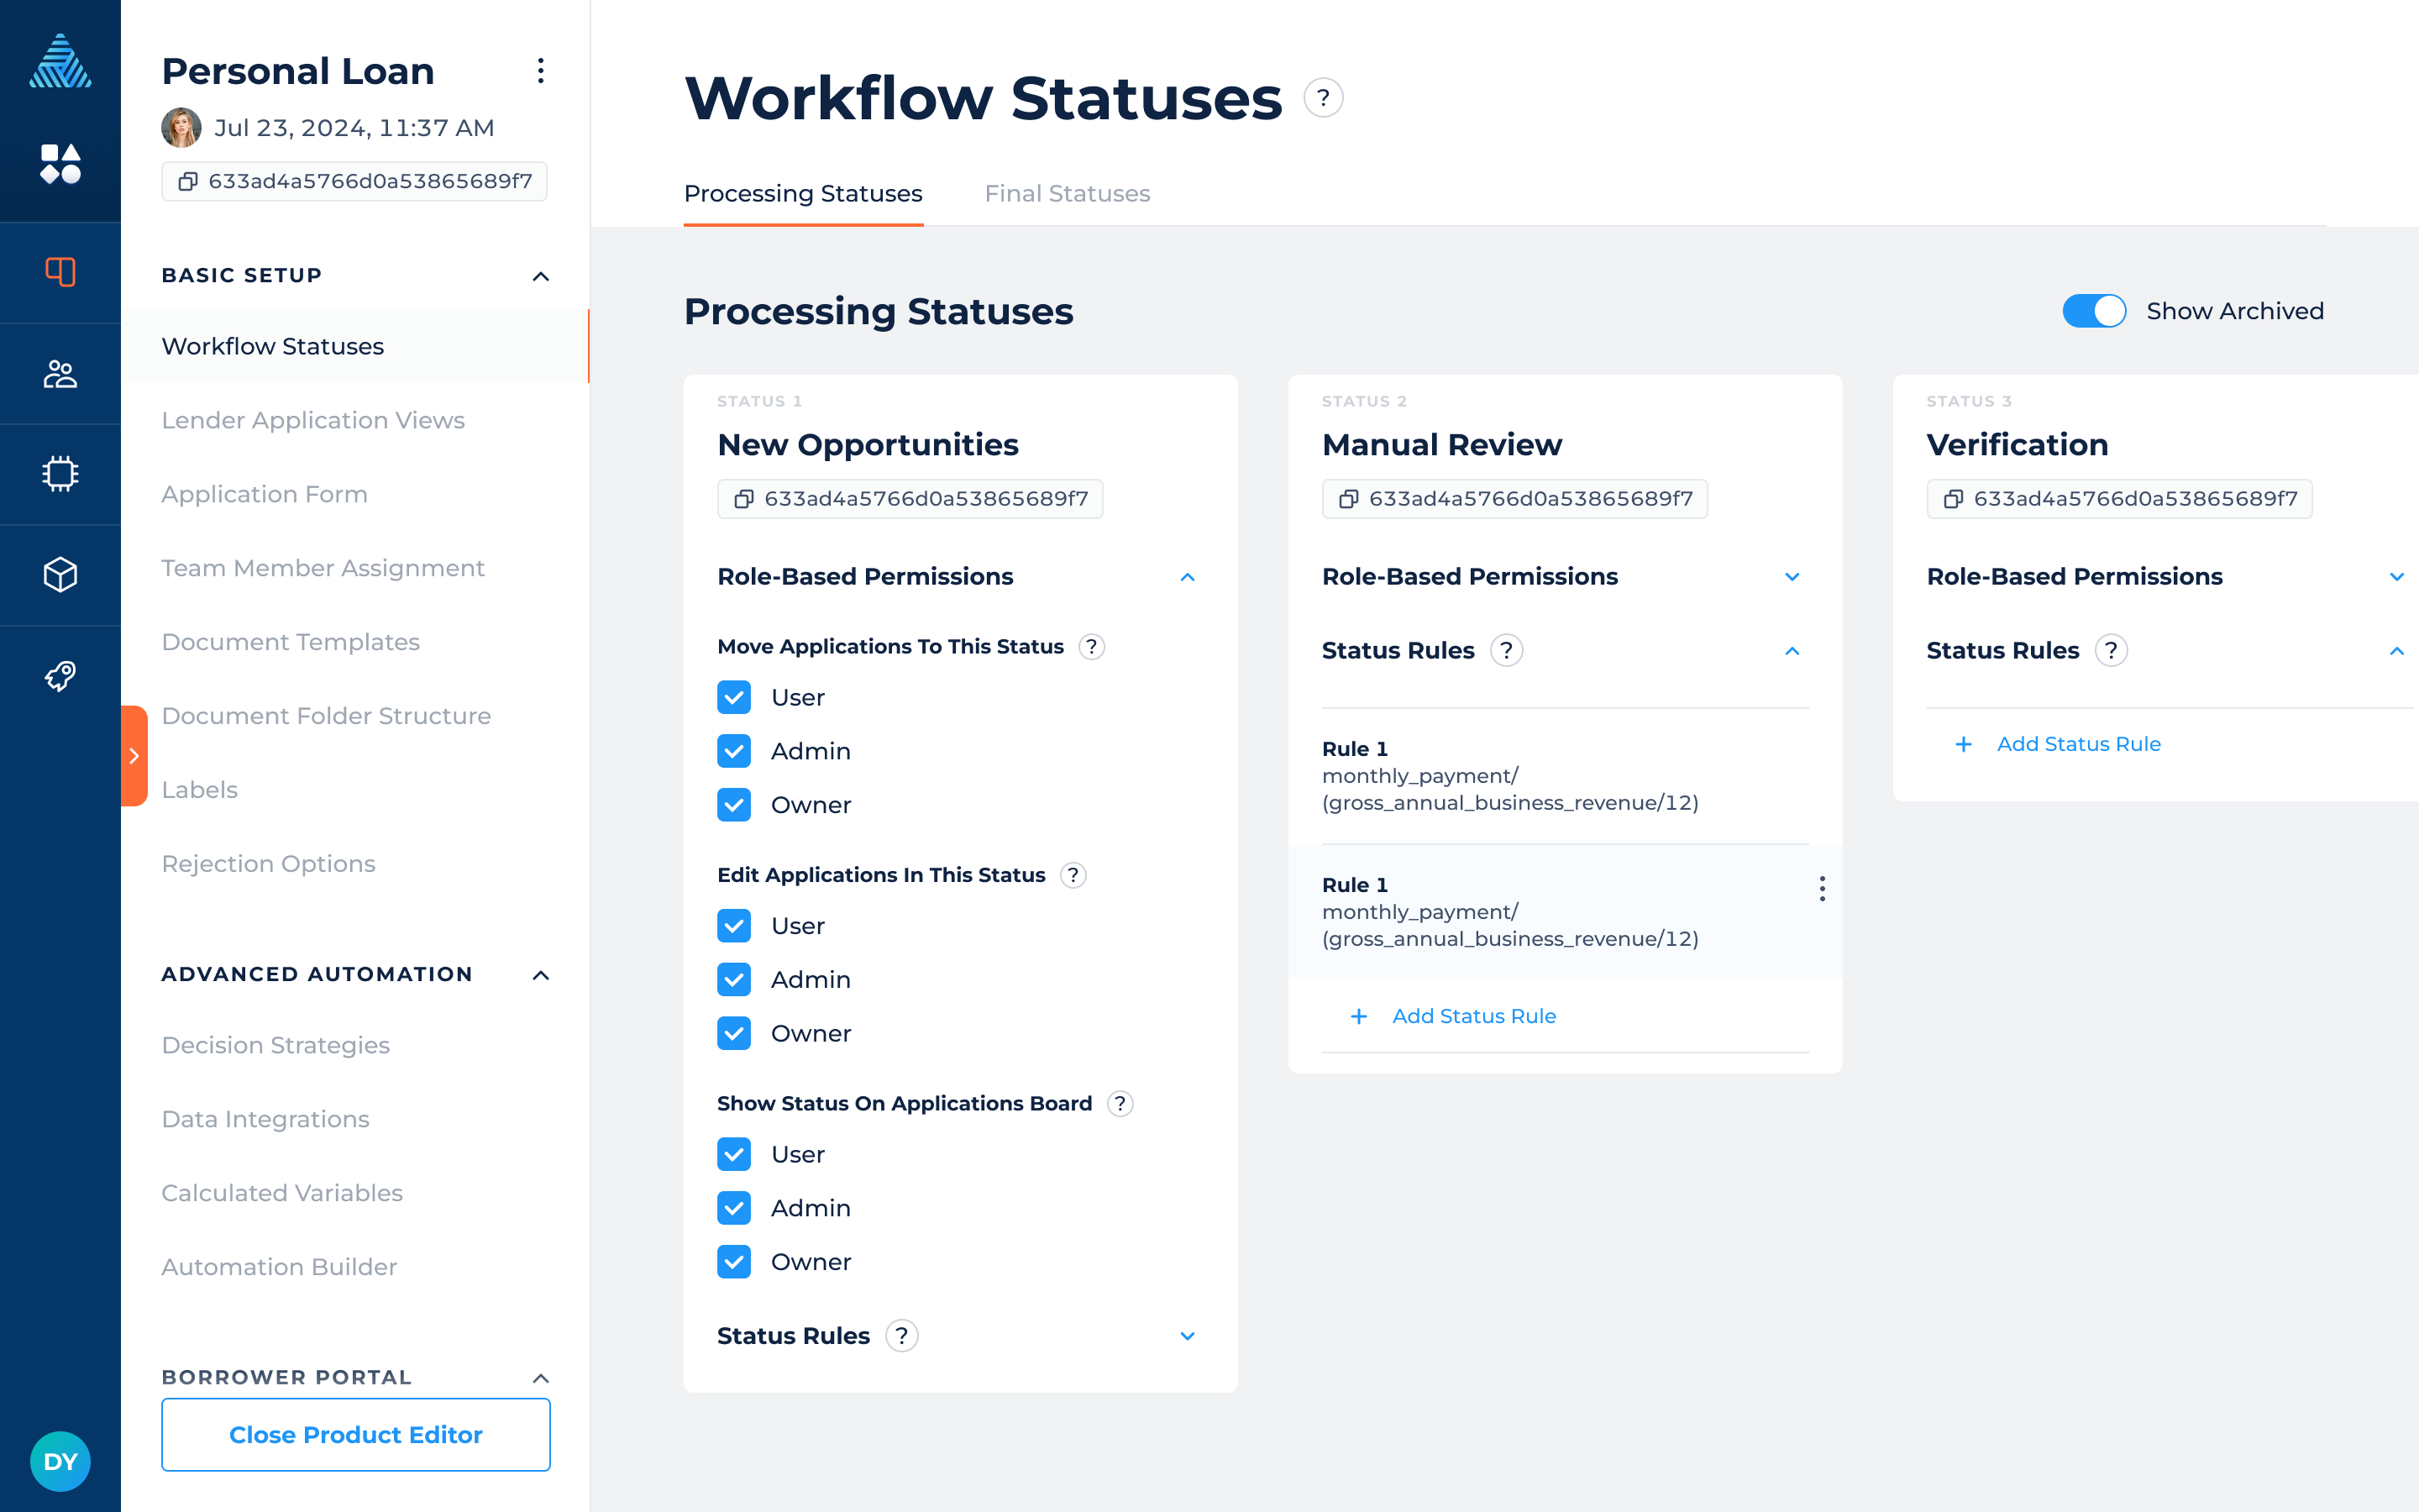Uncheck Owner under Show Status On Applications Board
This screenshot has height=1512, width=2419.
(734, 1261)
